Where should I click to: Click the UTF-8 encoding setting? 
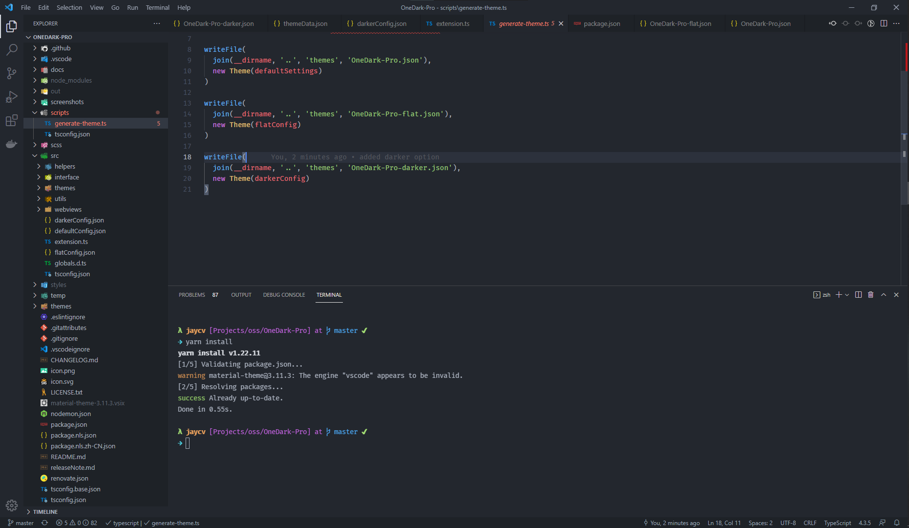point(788,523)
